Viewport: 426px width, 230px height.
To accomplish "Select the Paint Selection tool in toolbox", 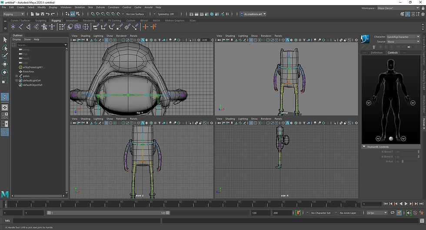I will [x=5, y=56].
